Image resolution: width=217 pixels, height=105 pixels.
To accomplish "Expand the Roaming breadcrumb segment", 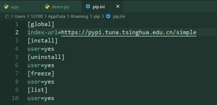I will tap(80, 16).
